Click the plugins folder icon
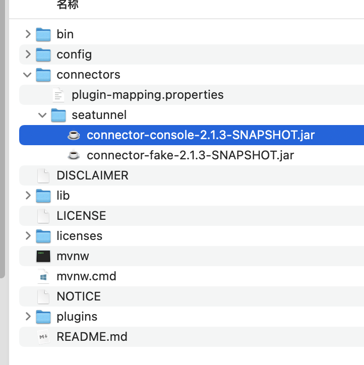 43,317
